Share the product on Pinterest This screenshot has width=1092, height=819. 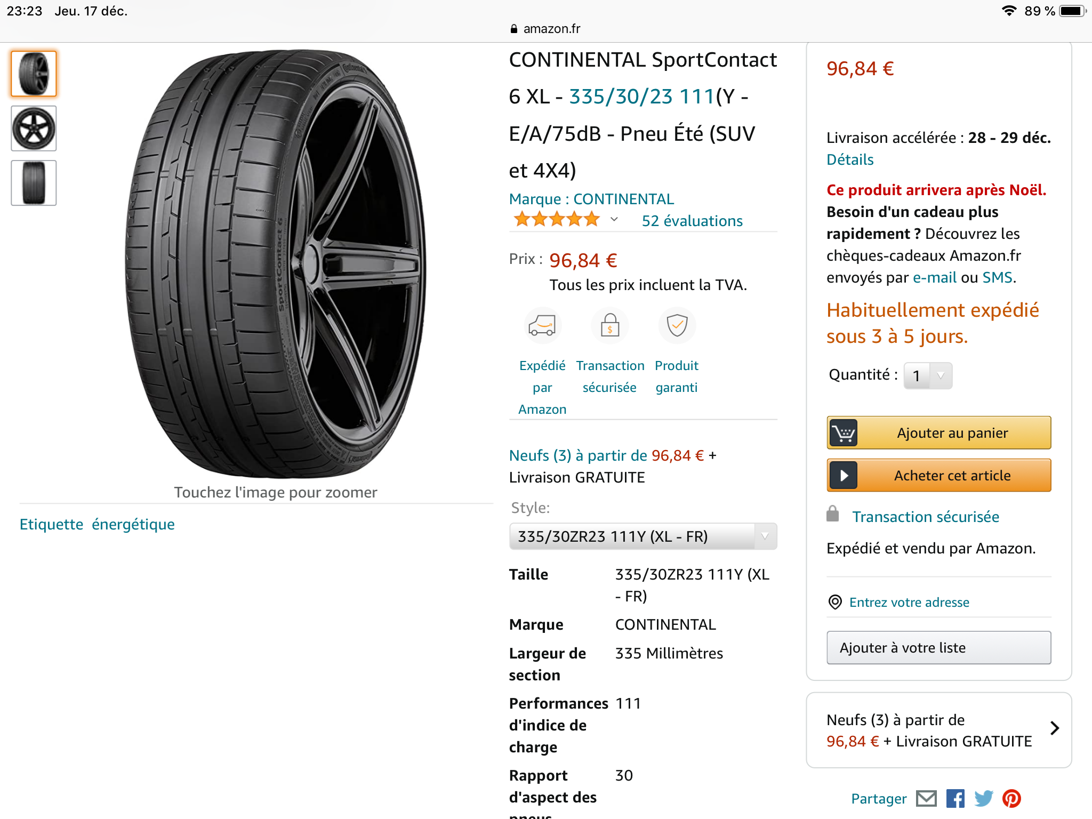[x=1011, y=798]
